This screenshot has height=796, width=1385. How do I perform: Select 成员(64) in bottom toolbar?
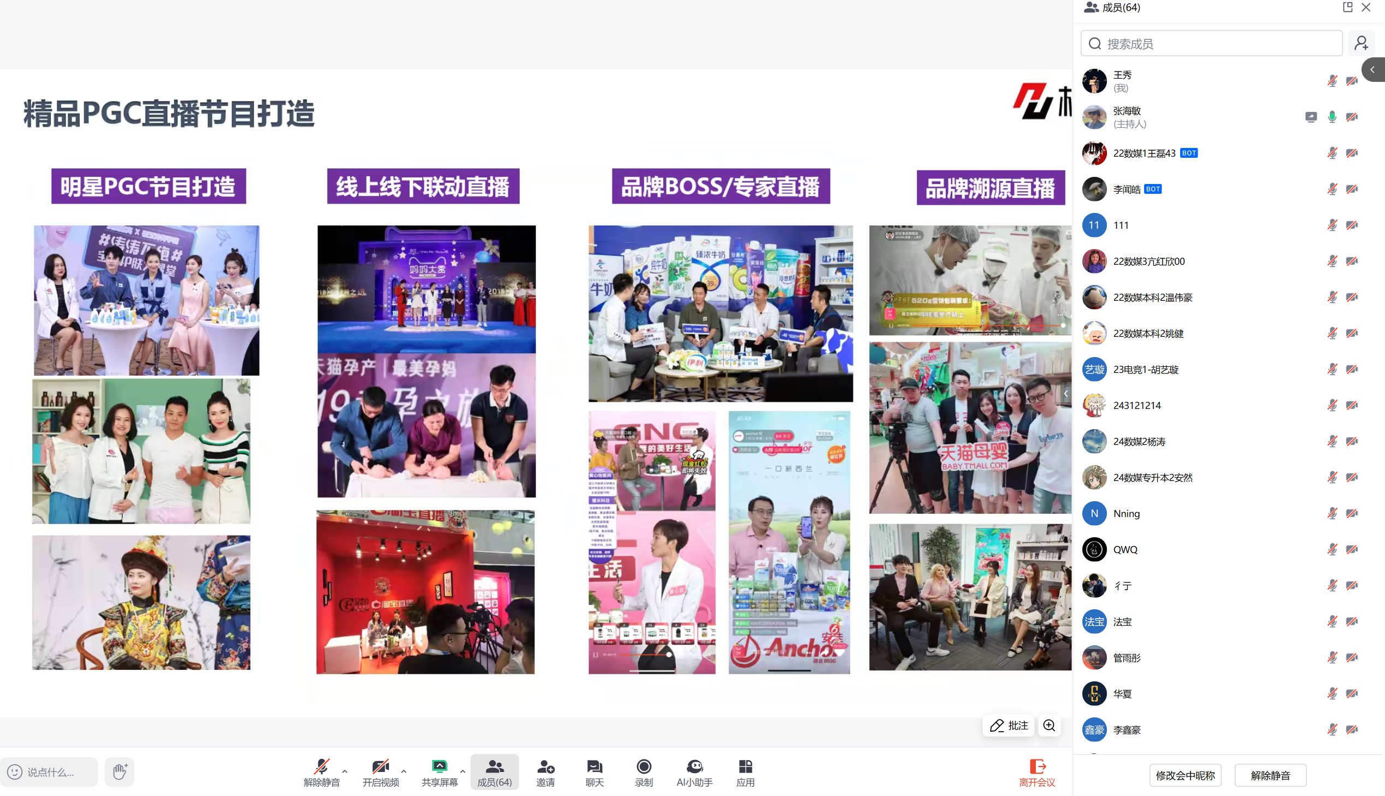494,772
